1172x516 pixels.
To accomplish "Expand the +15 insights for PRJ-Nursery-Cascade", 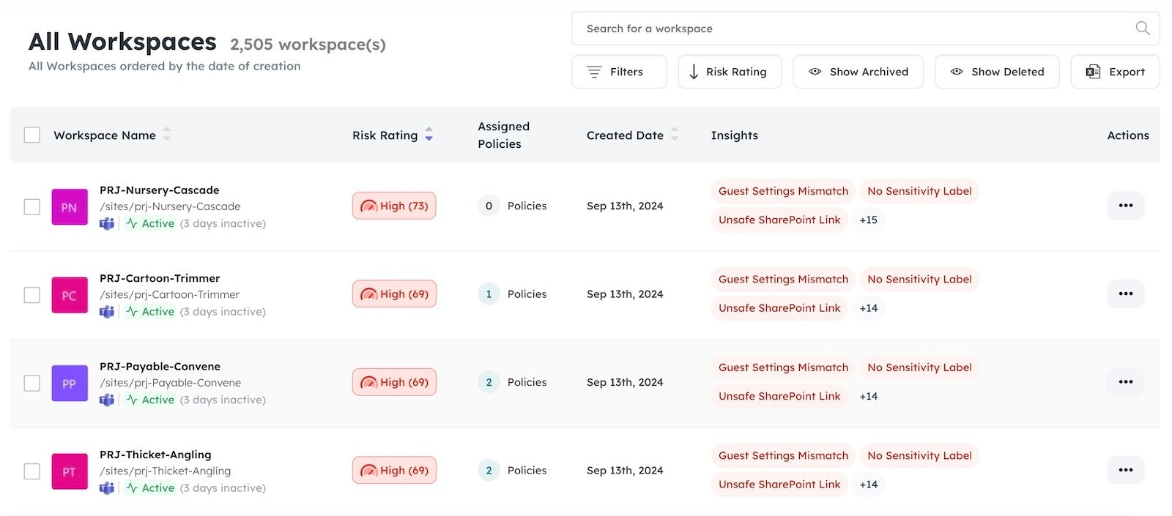I will [x=868, y=220].
